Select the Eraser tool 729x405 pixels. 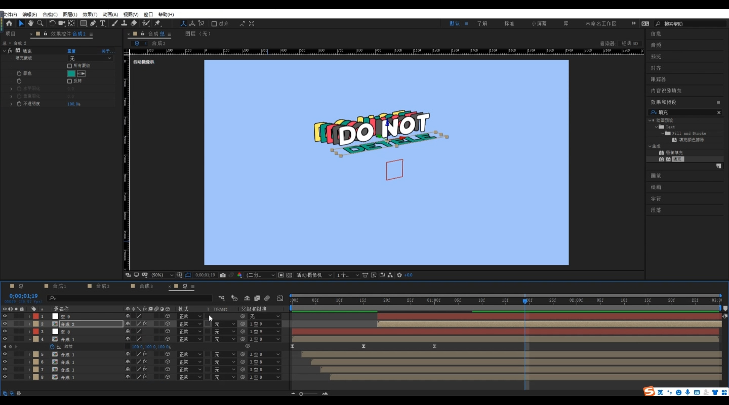pyautogui.click(x=134, y=23)
